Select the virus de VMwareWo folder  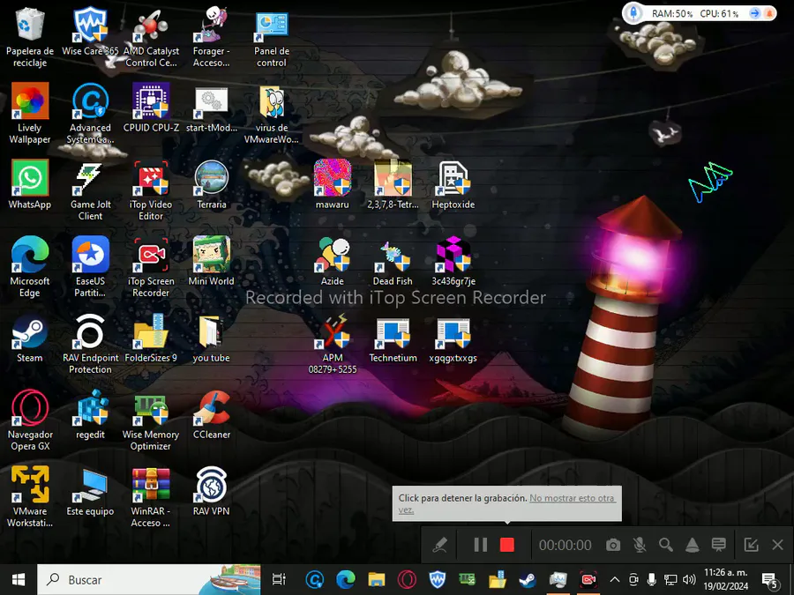click(272, 114)
